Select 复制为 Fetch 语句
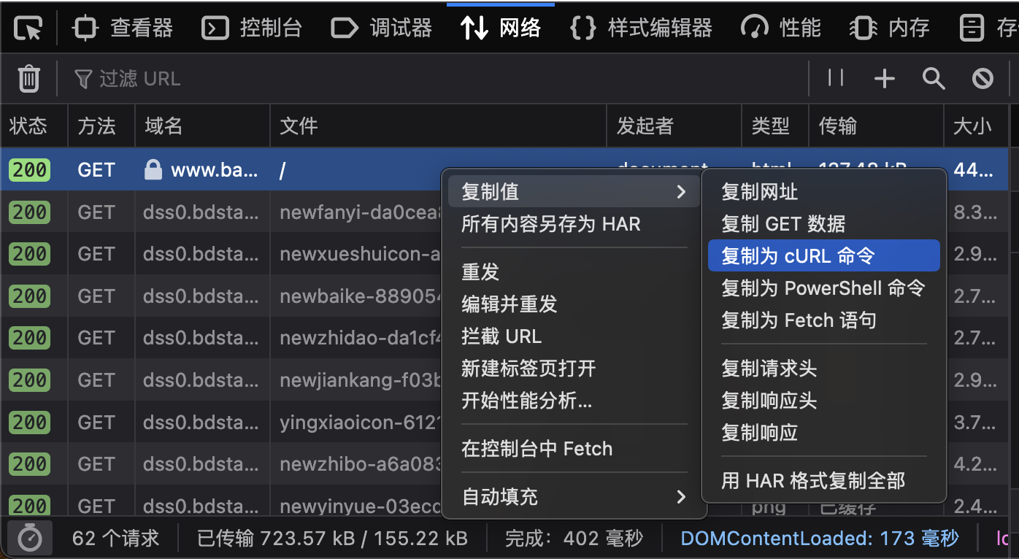The height and width of the screenshot is (559, 1019). (823, 320)
